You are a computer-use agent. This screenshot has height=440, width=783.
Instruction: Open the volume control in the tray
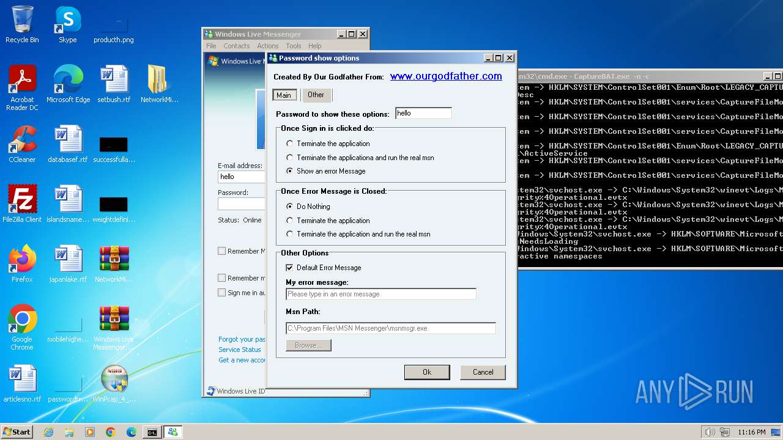click(x=709, y=432)
